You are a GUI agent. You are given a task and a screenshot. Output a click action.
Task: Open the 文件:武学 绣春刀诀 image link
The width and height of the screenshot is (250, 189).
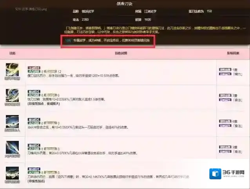31,9
